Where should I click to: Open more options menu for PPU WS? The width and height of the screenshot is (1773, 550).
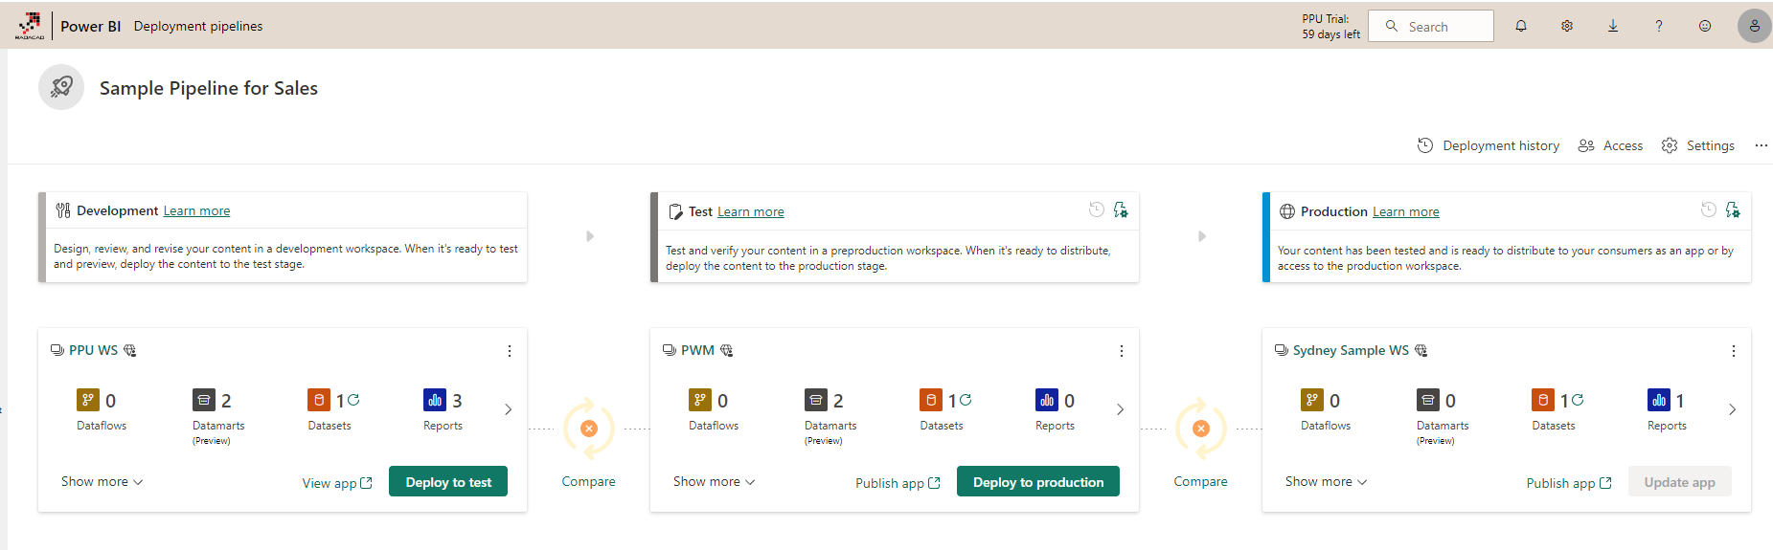[510, 351]
